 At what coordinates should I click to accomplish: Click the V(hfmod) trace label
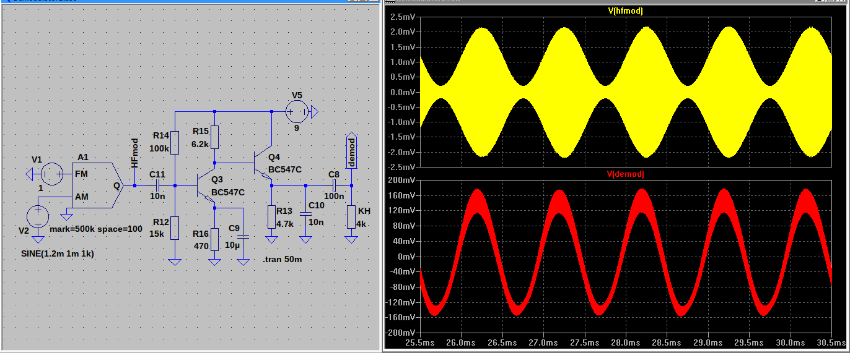point(625,9)
